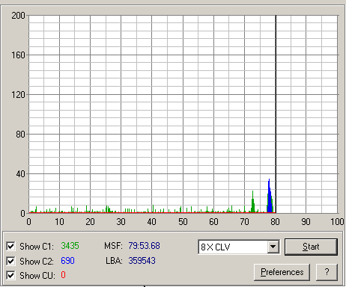Click the green C1 spike near 72
This screenshot has height=287, width=346.
point(253,203)
